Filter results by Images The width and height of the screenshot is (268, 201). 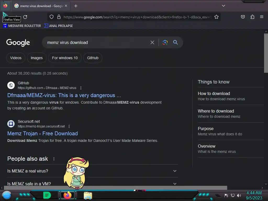[x=37, y=58]
